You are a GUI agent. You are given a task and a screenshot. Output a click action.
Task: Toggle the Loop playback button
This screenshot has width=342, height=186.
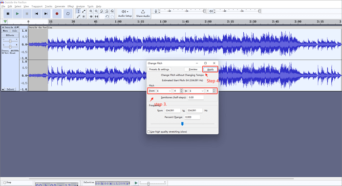68,14
